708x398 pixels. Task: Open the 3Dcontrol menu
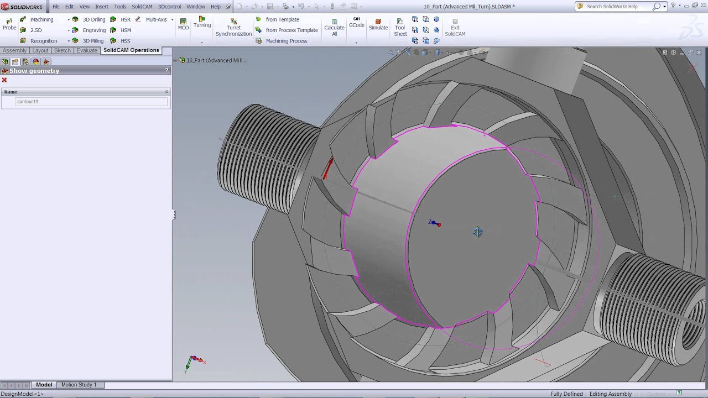169,7
